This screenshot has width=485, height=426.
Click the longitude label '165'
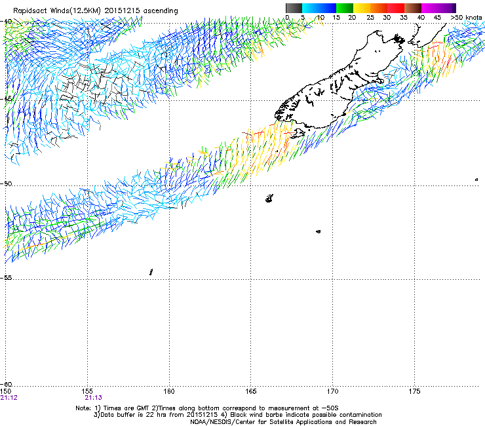250,391
